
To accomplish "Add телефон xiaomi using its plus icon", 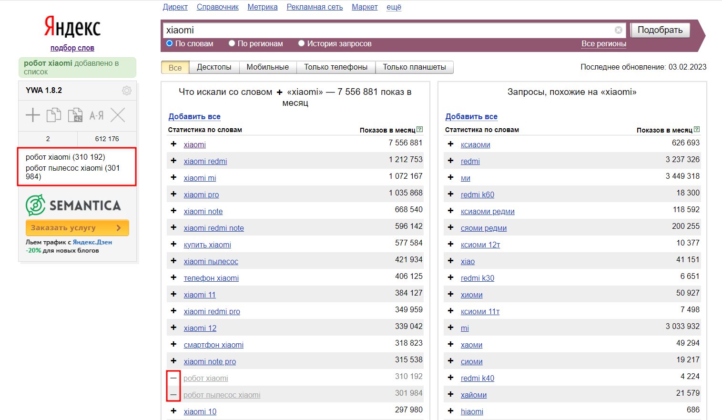I will tap(173, 277).
